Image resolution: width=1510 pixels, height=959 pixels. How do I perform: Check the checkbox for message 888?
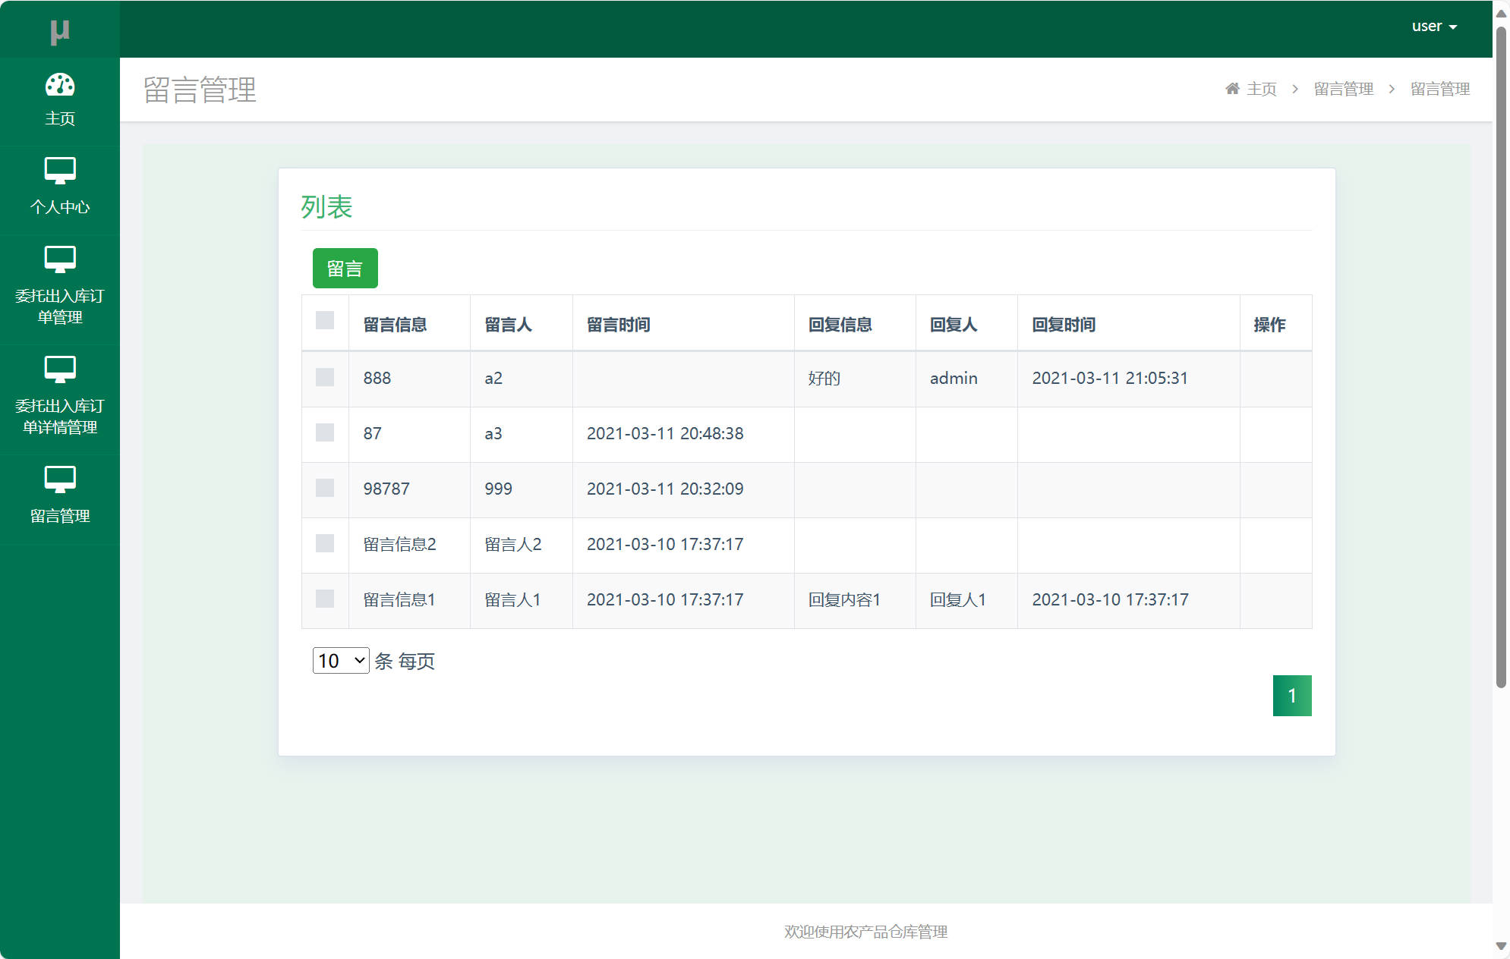(325, 378)
